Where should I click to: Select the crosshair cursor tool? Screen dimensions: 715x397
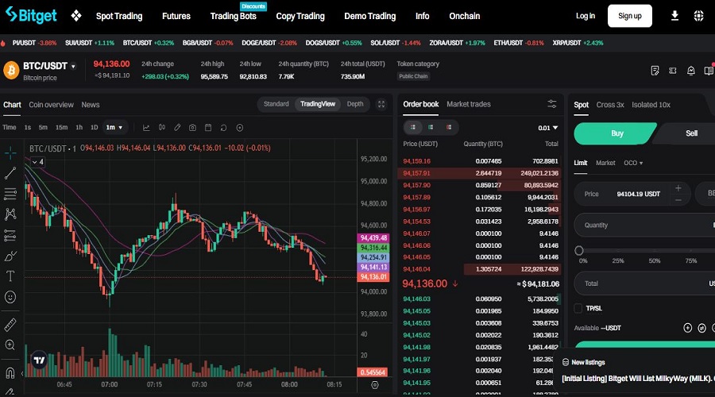pyautogui.click(x=10, y=152)
